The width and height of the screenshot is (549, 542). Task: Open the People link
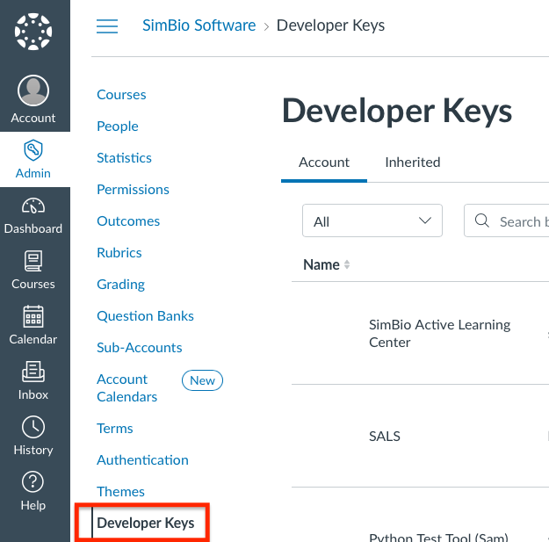pos(118,126)
